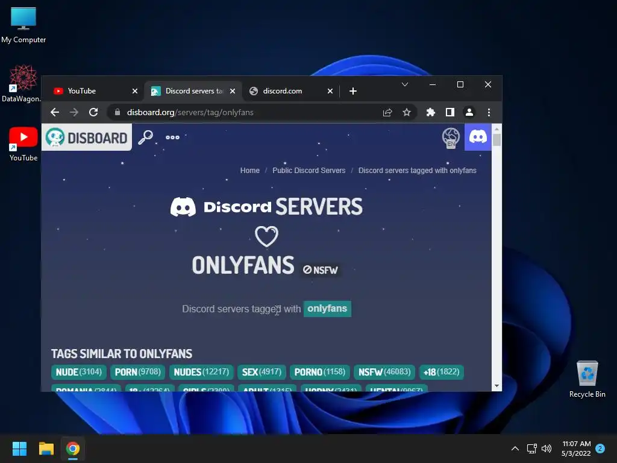The image size is (617, 463).
Task: Share this page icon in address bar
Action: point(387,113)
